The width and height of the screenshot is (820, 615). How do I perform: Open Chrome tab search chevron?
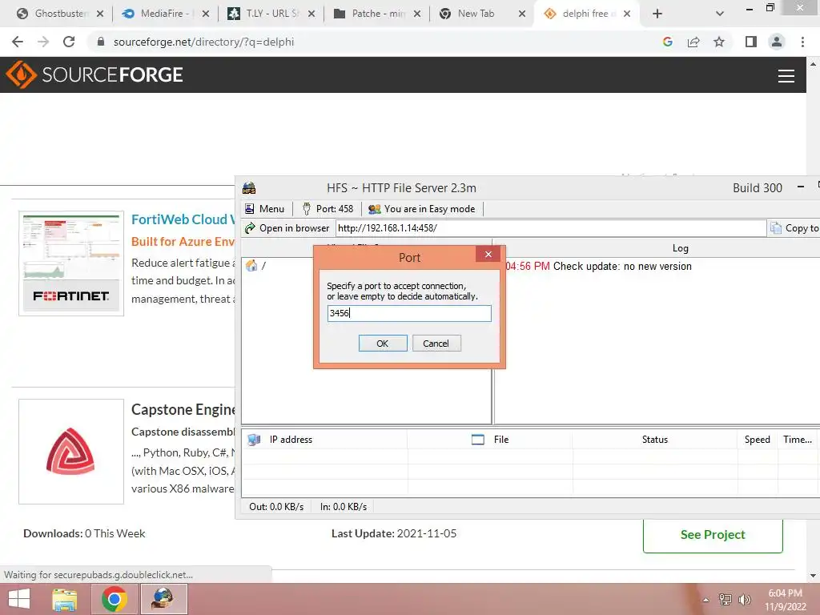pyautogui.click(x=720, y=14)
